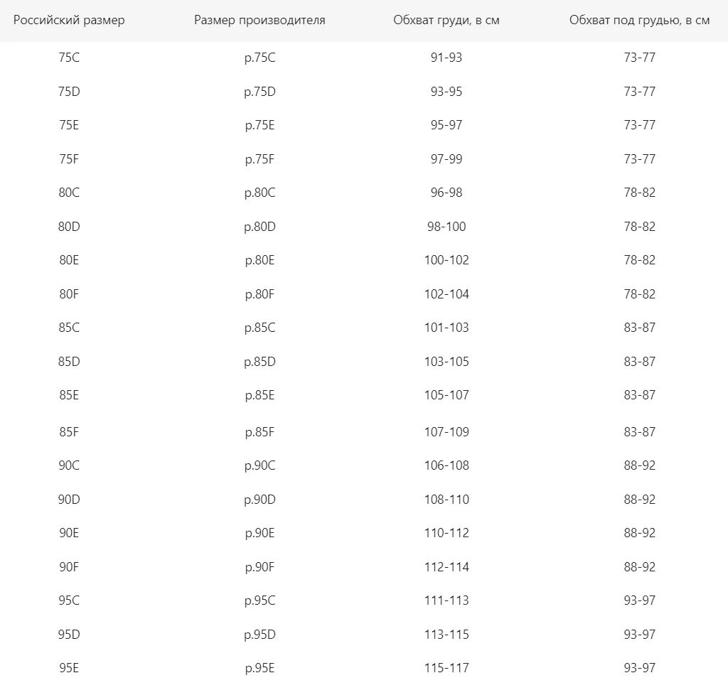728x690 pixels.
Task: Select manufacturer size р.75D
Action: point(259,92)
